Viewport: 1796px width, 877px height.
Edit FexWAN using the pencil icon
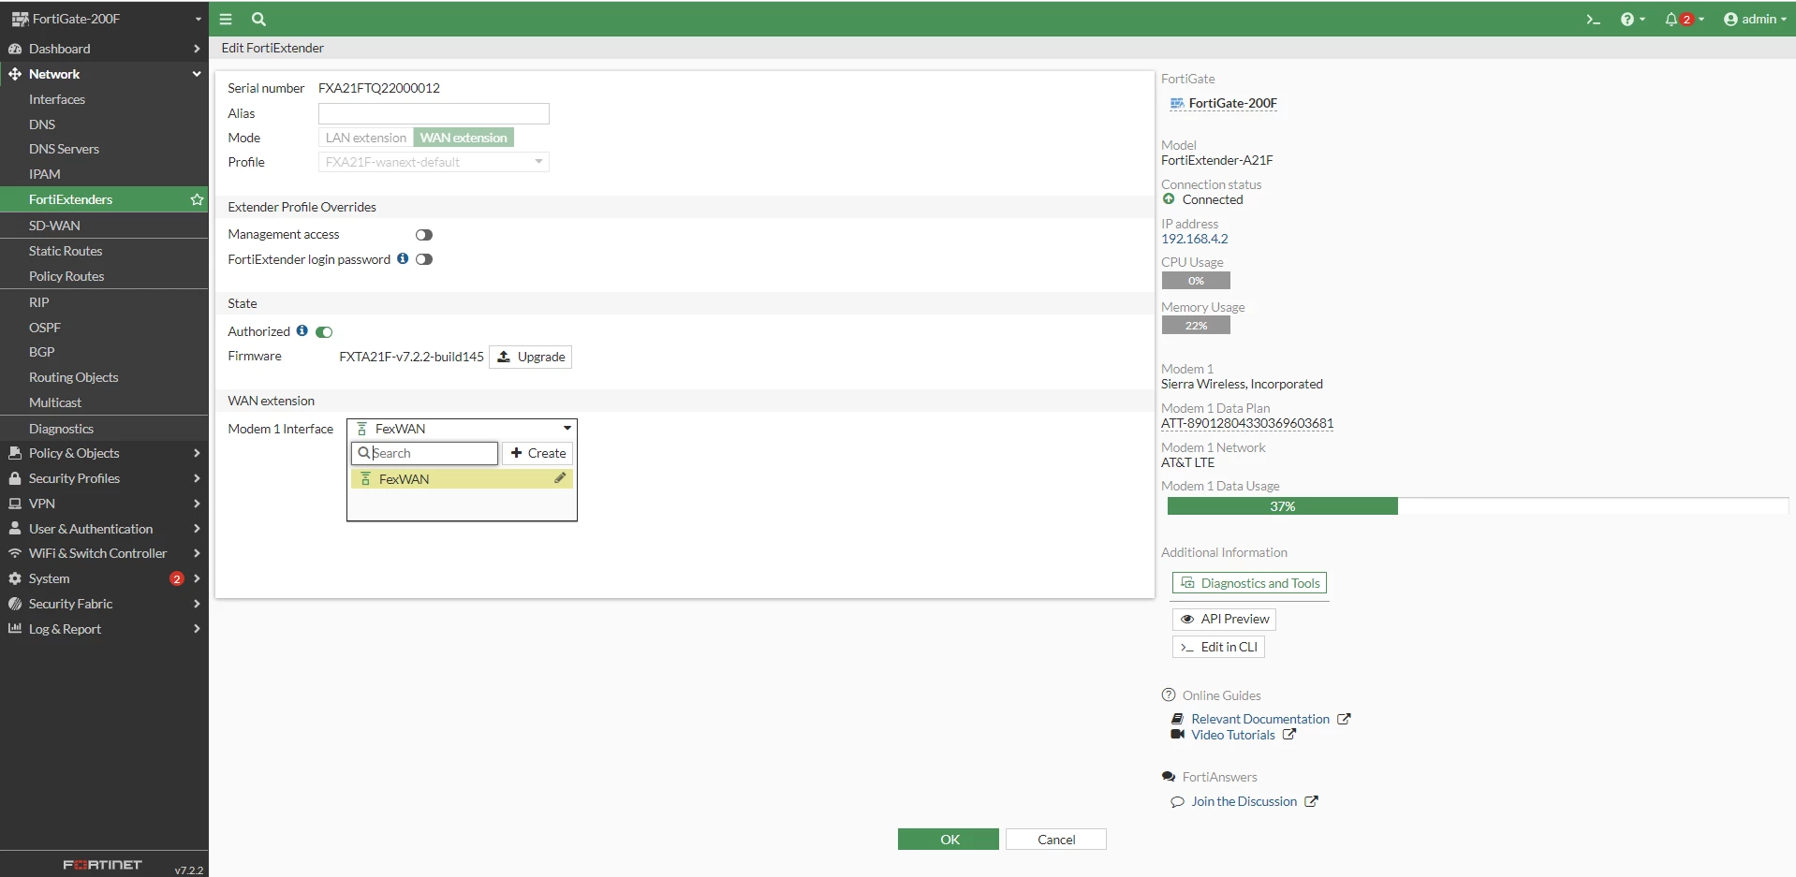click(560, 478)
